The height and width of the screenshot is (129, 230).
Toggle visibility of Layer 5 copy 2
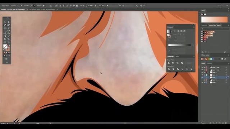(202, 70)
